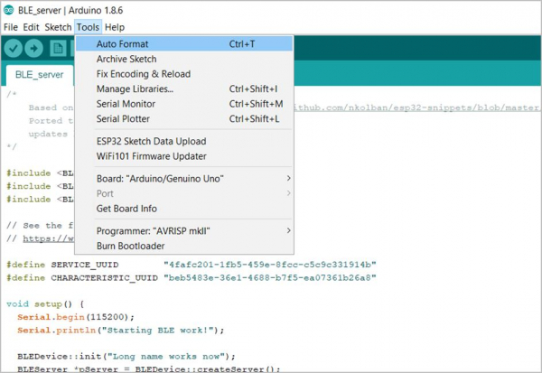
Task: Open the Edit menu
Action: (x=31, y=27)
